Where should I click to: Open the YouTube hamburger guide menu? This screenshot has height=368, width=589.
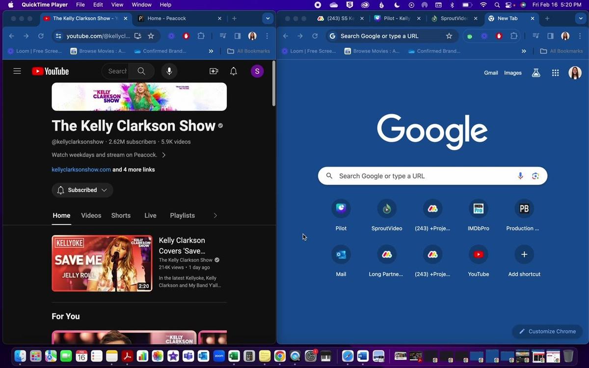click(x=17, y=71)
